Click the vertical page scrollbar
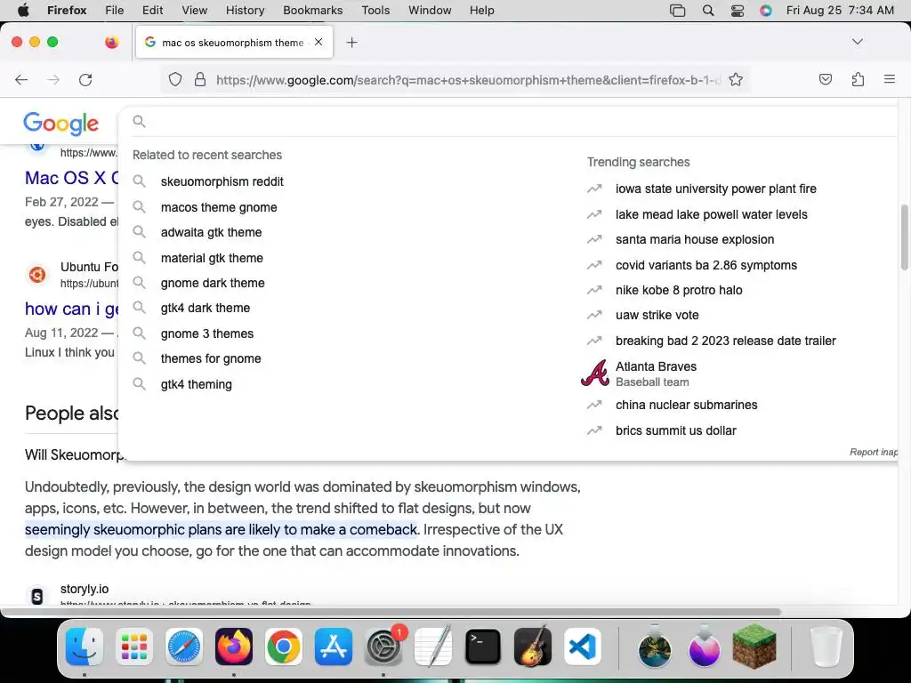 (x=904, y=237)
